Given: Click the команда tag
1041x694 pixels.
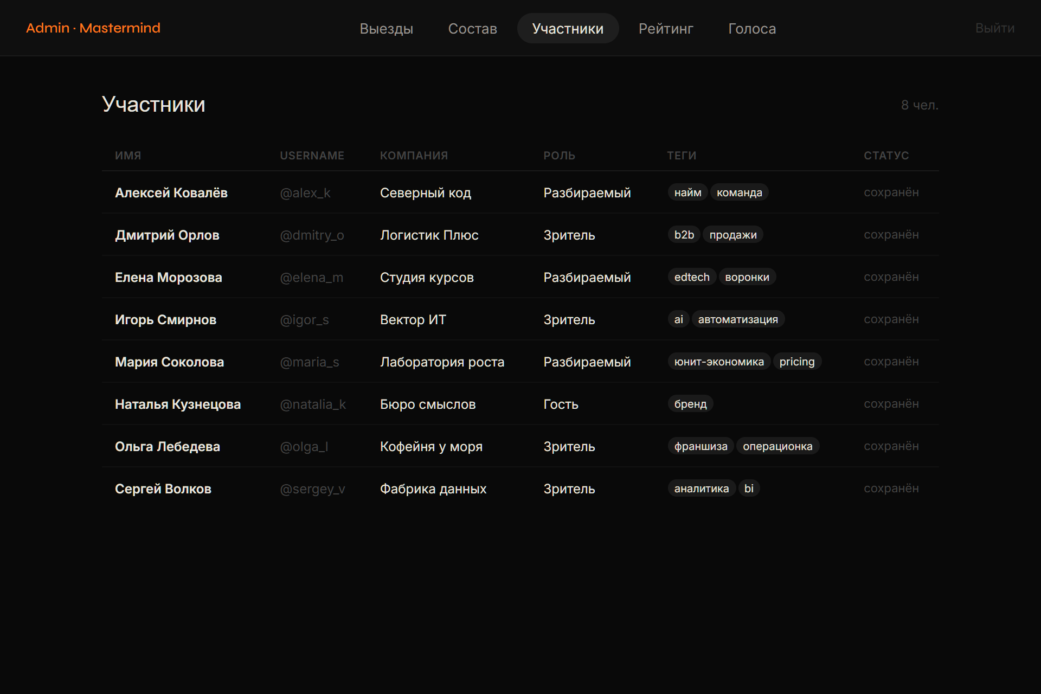Looking at the screenshot, I should tap(740, 192).
